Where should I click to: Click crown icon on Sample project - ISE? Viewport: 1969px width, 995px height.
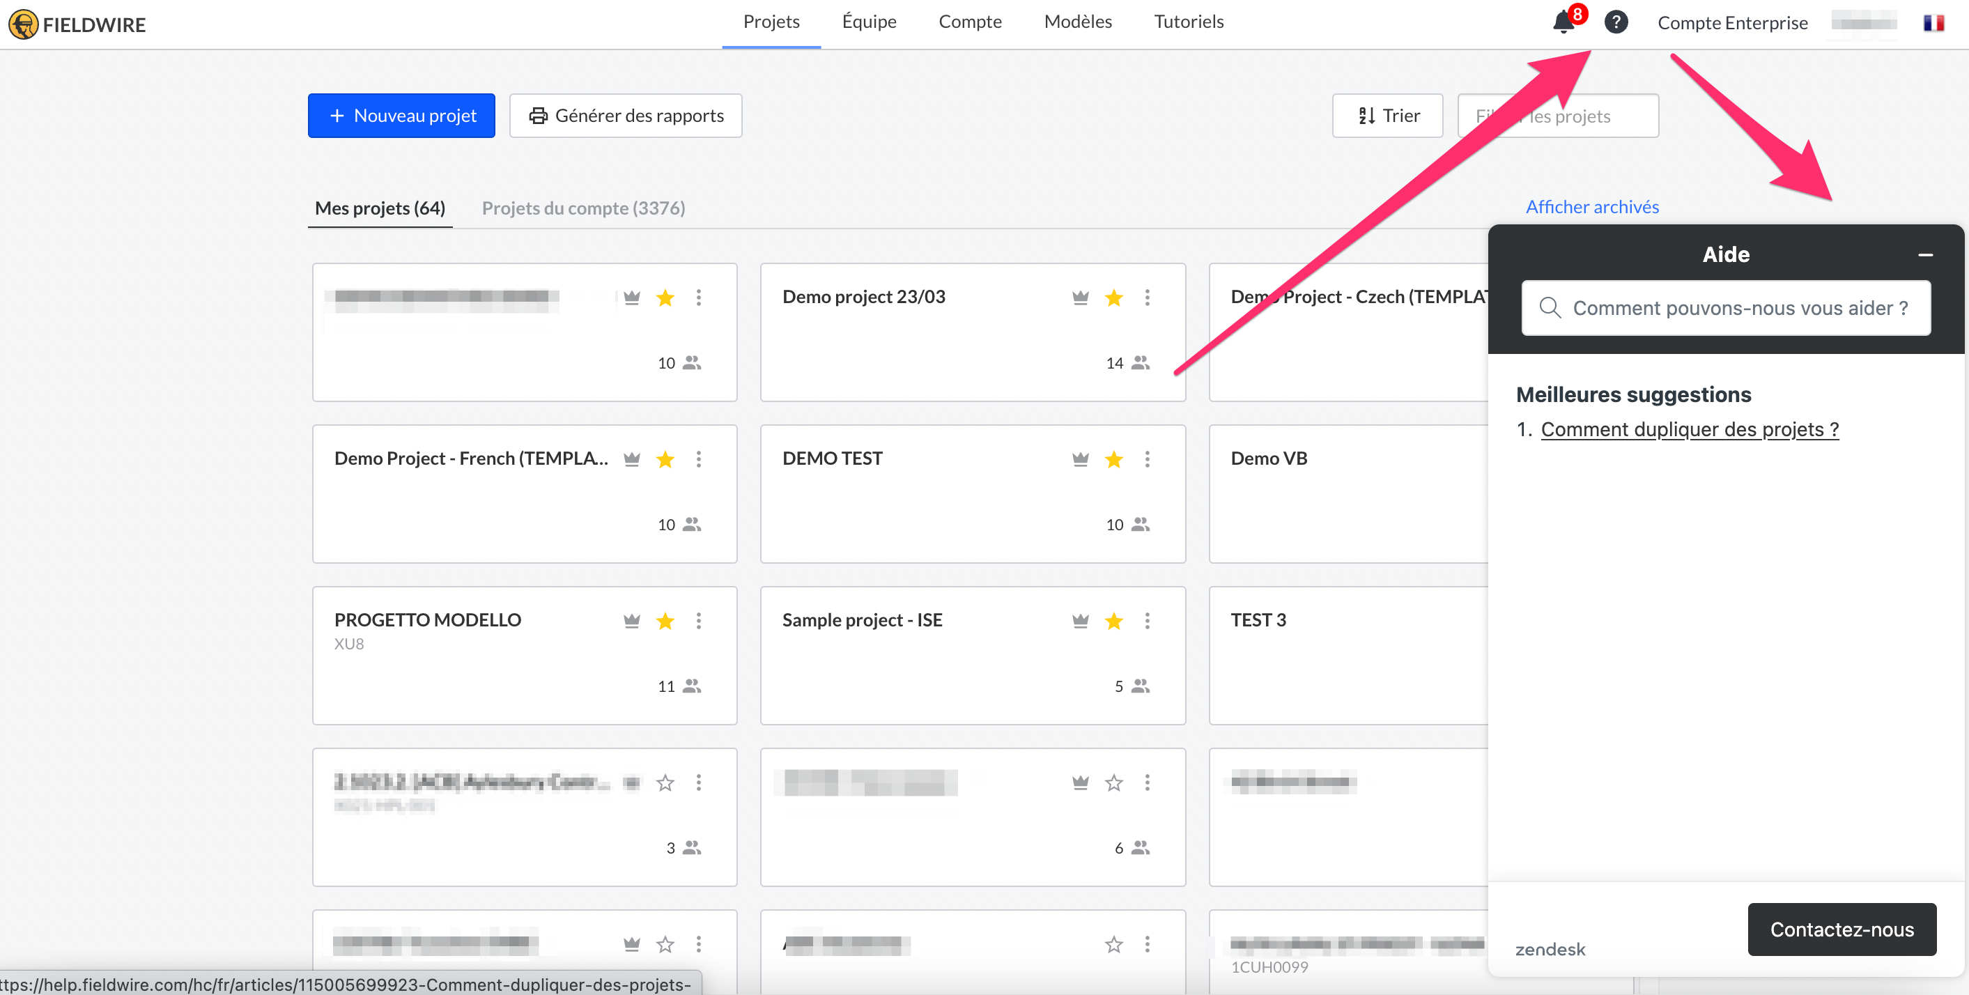[1080, 621]
